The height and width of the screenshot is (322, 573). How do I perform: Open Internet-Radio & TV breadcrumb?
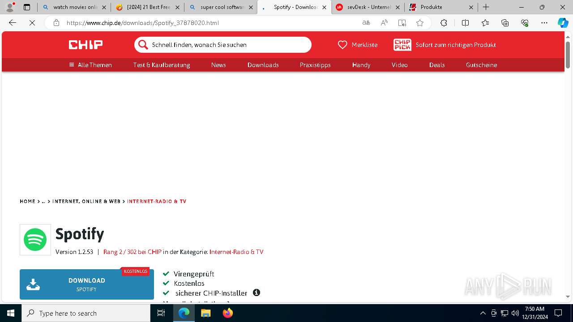coord(157,201)
